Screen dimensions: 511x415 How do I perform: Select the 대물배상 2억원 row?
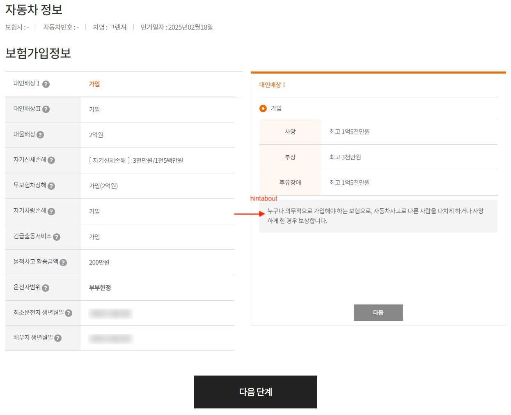pos(96,135)
